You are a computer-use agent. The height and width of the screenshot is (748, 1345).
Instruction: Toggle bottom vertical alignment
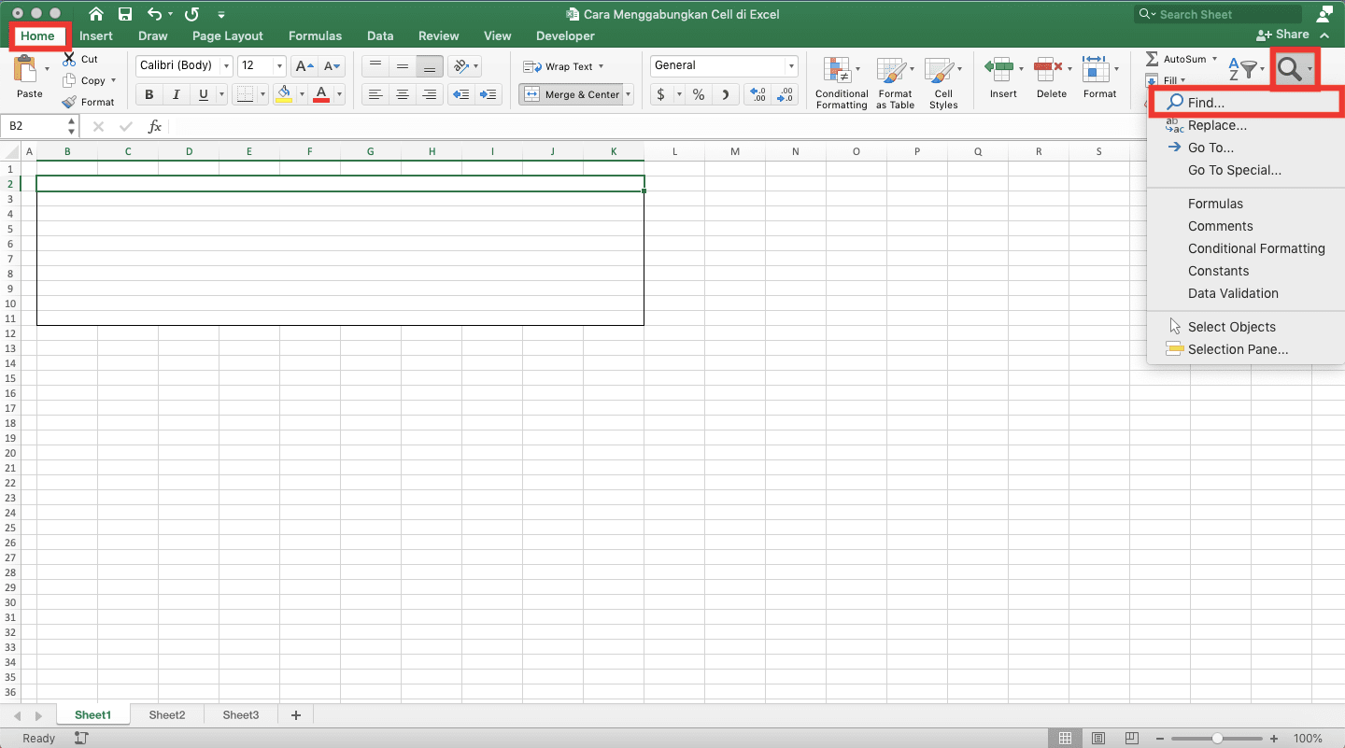click(430, 66)
